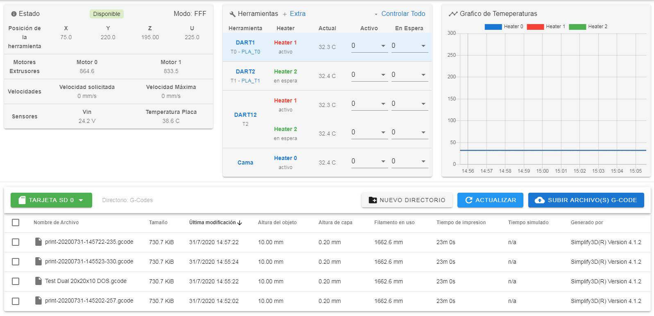Check the box for print-20200731-145722-235.gcode
Image resolution: width=654 pixels, height=316 pixels.
(16, 242)
